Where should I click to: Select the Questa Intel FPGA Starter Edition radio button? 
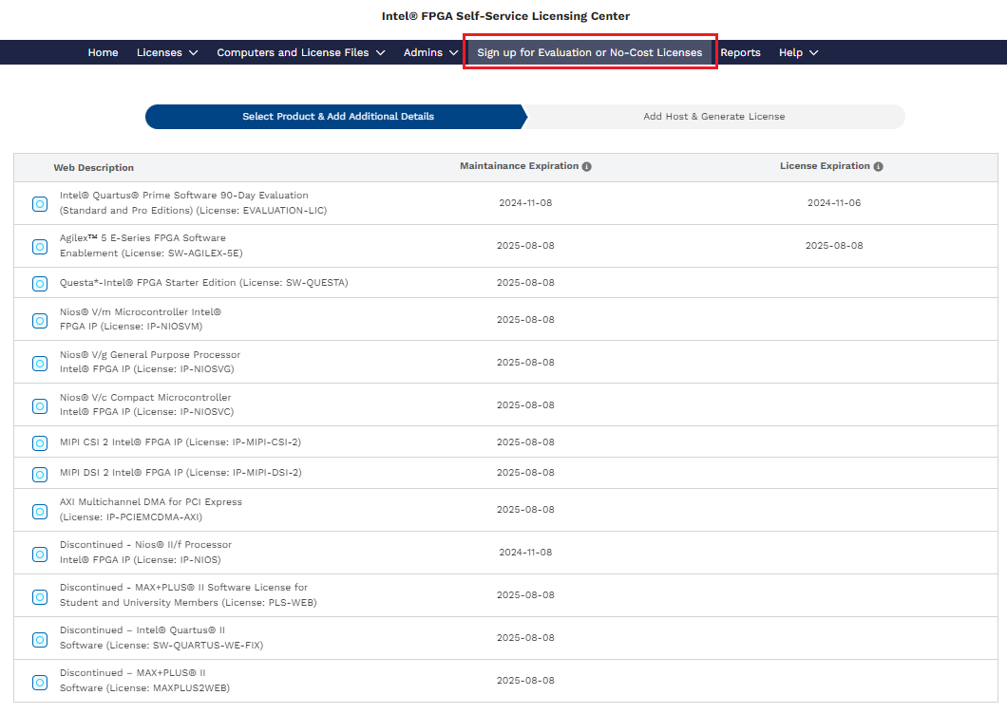40,283
